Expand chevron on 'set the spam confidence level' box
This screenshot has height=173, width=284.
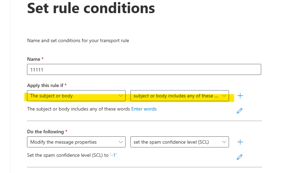click(x=224, y=142)
